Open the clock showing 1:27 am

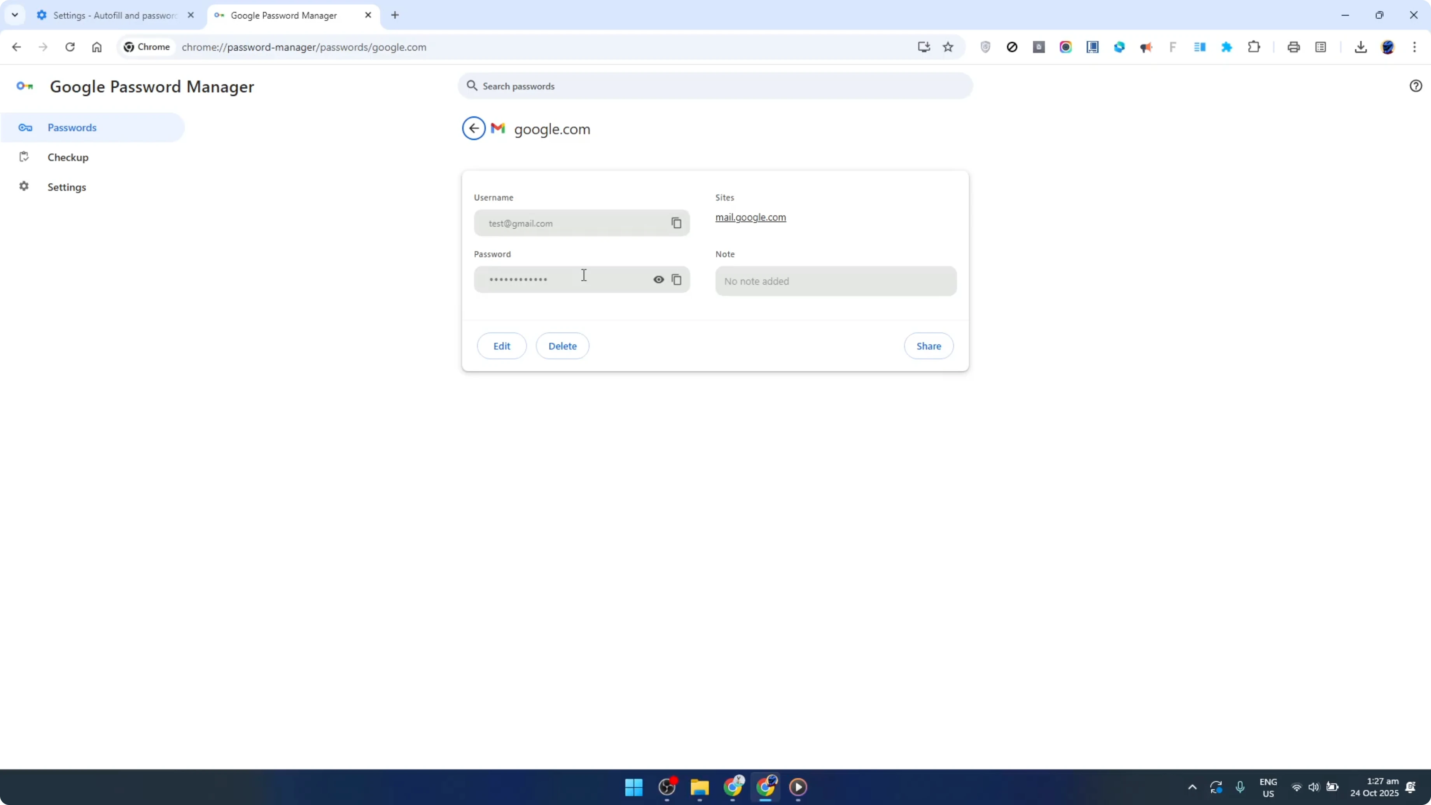[x=1374, y=787]
